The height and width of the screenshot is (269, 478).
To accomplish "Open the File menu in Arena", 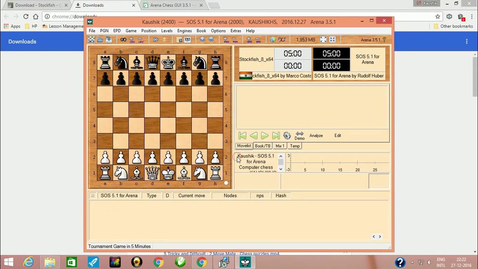I will point(92,31).
